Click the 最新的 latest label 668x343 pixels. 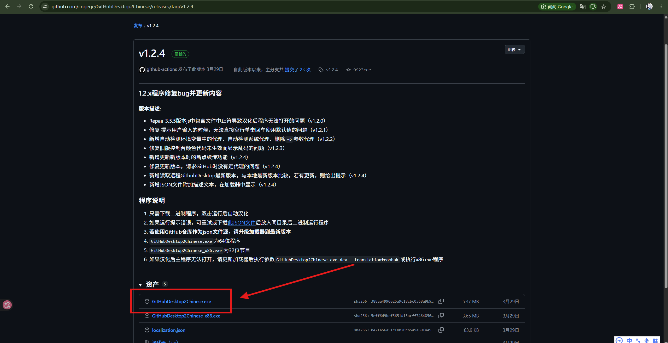coord(180,54)
